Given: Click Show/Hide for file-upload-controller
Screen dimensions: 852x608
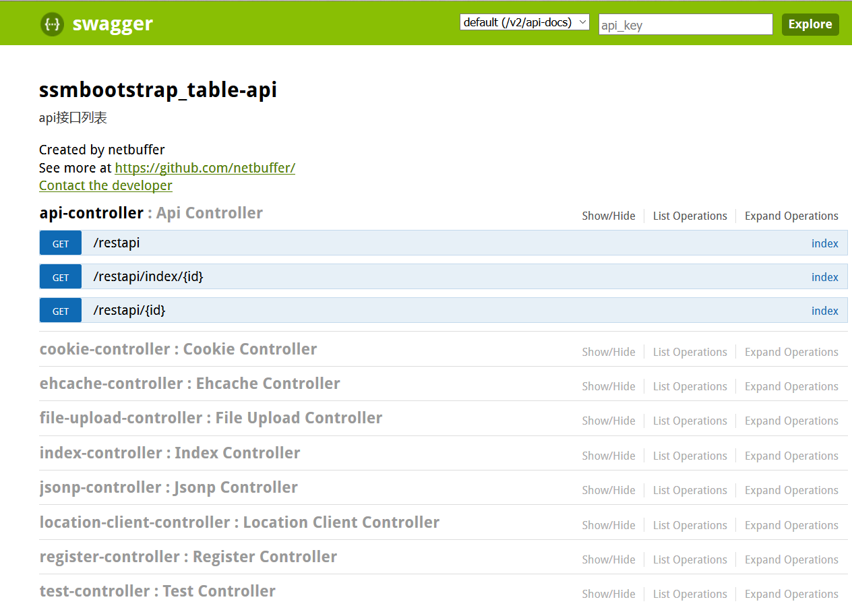Looking at the screenshot, I should [609, 421].
